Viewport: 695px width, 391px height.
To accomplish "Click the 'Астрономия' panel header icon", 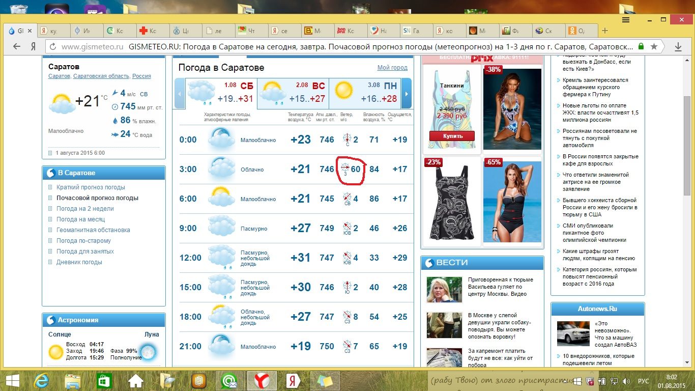I will pos(50,320).
